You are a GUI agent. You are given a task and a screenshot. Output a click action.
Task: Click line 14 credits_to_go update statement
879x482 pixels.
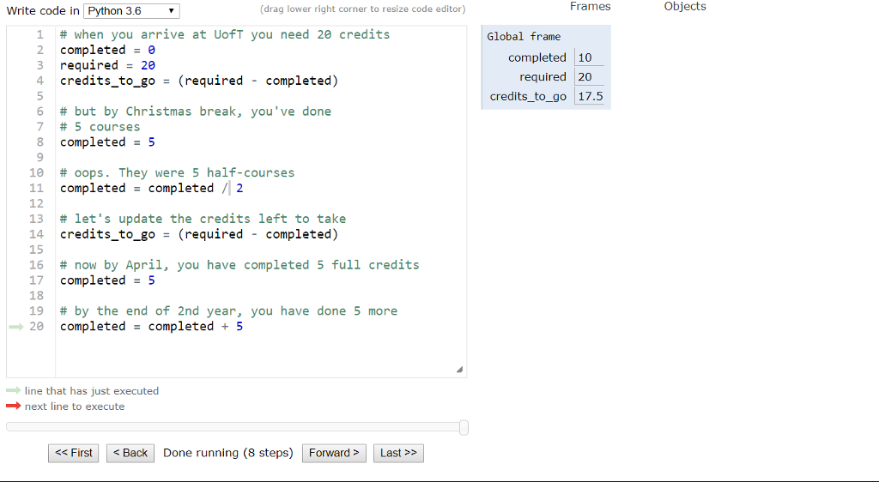tap(199, 234)
